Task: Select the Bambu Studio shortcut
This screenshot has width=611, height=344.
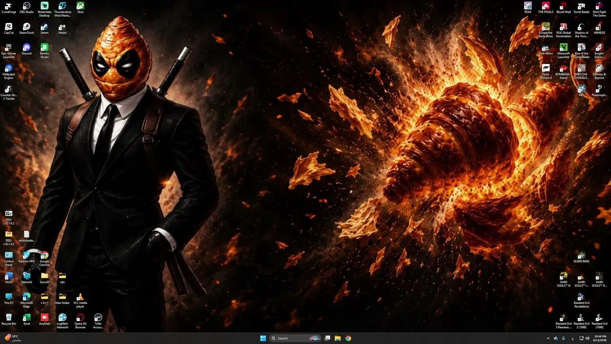Action: tap(44, 51)
